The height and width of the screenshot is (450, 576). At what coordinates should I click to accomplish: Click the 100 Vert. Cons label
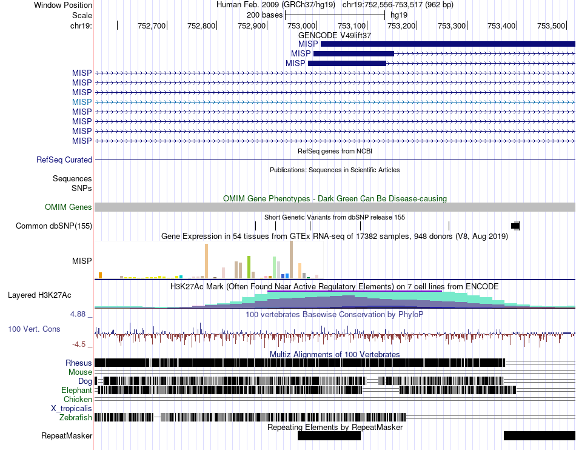point(34,329)
